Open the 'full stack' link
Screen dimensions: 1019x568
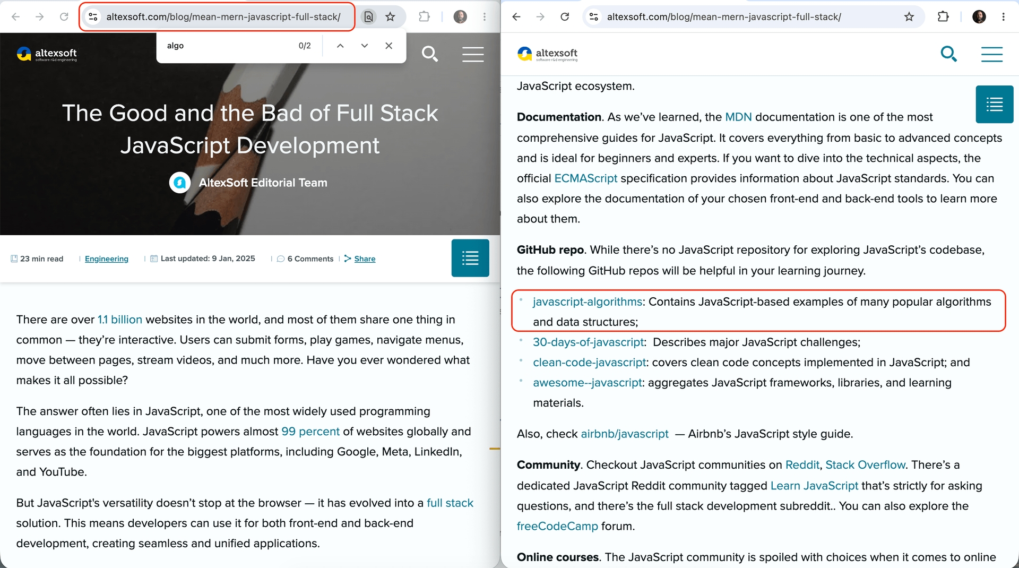coord(450,503)
